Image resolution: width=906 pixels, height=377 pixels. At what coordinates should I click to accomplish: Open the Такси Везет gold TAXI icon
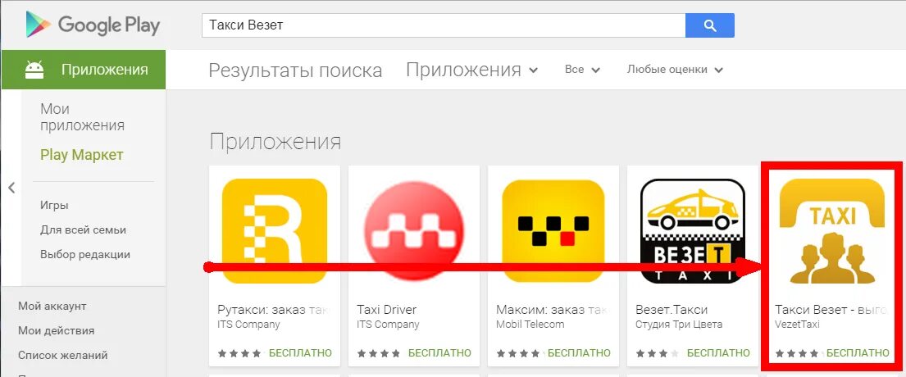coord(832,231)
